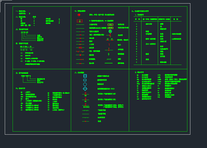This screenshot has width=207, height=148.
Task: Select the cyan diamond-enclosed circle instrument symbol
Action: [x=85, y=89]
